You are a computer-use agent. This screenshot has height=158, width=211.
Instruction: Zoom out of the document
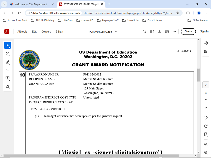pyautogui.click(x=206, y=153)
